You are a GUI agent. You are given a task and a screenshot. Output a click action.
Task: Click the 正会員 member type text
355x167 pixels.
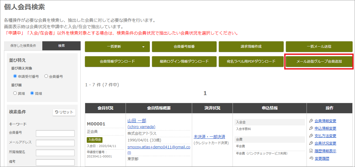[x=93, y=132]
